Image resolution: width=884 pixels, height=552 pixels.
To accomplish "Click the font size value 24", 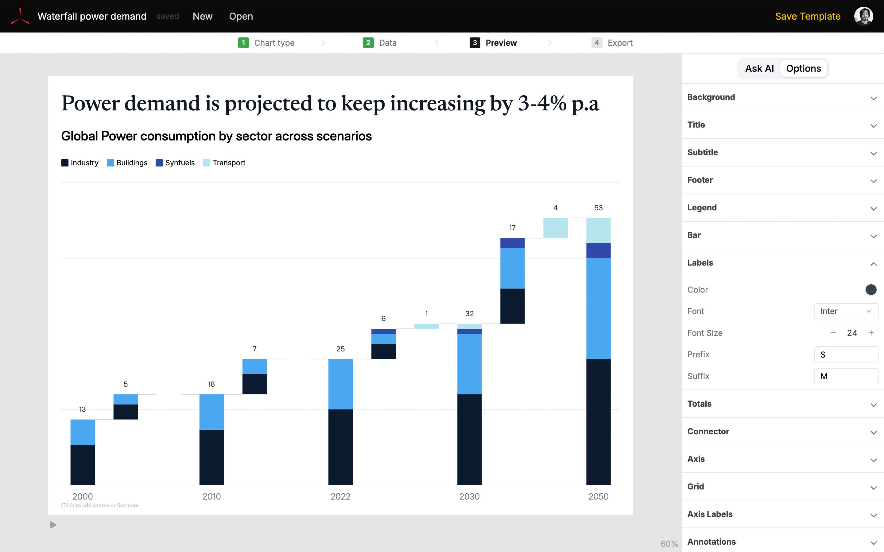I will (852, 333).
